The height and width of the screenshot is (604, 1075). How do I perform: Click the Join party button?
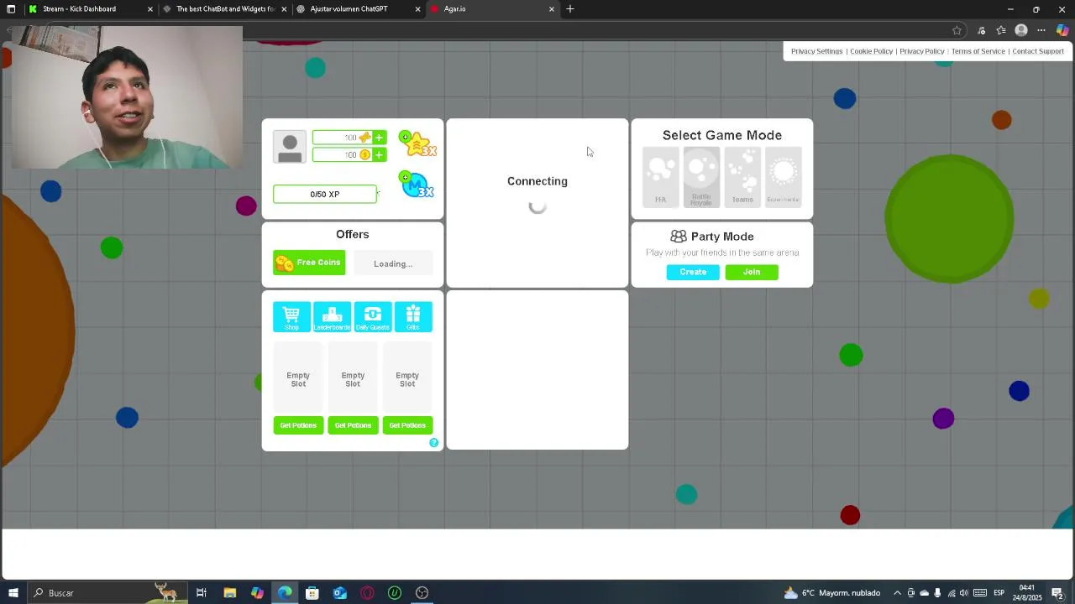[x=752, y=272]
